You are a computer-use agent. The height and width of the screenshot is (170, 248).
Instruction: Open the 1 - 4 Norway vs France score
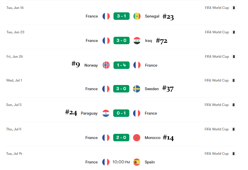click(x=122, y=65)
